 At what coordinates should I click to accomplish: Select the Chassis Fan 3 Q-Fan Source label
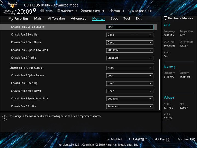(x=28, y=75)
